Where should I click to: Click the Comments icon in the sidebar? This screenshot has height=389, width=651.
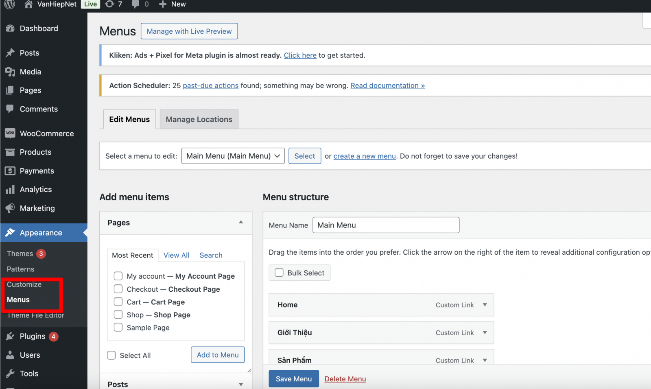(10, 109)
